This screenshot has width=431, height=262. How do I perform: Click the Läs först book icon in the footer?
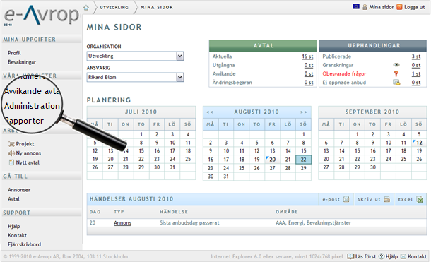point(350,256)
